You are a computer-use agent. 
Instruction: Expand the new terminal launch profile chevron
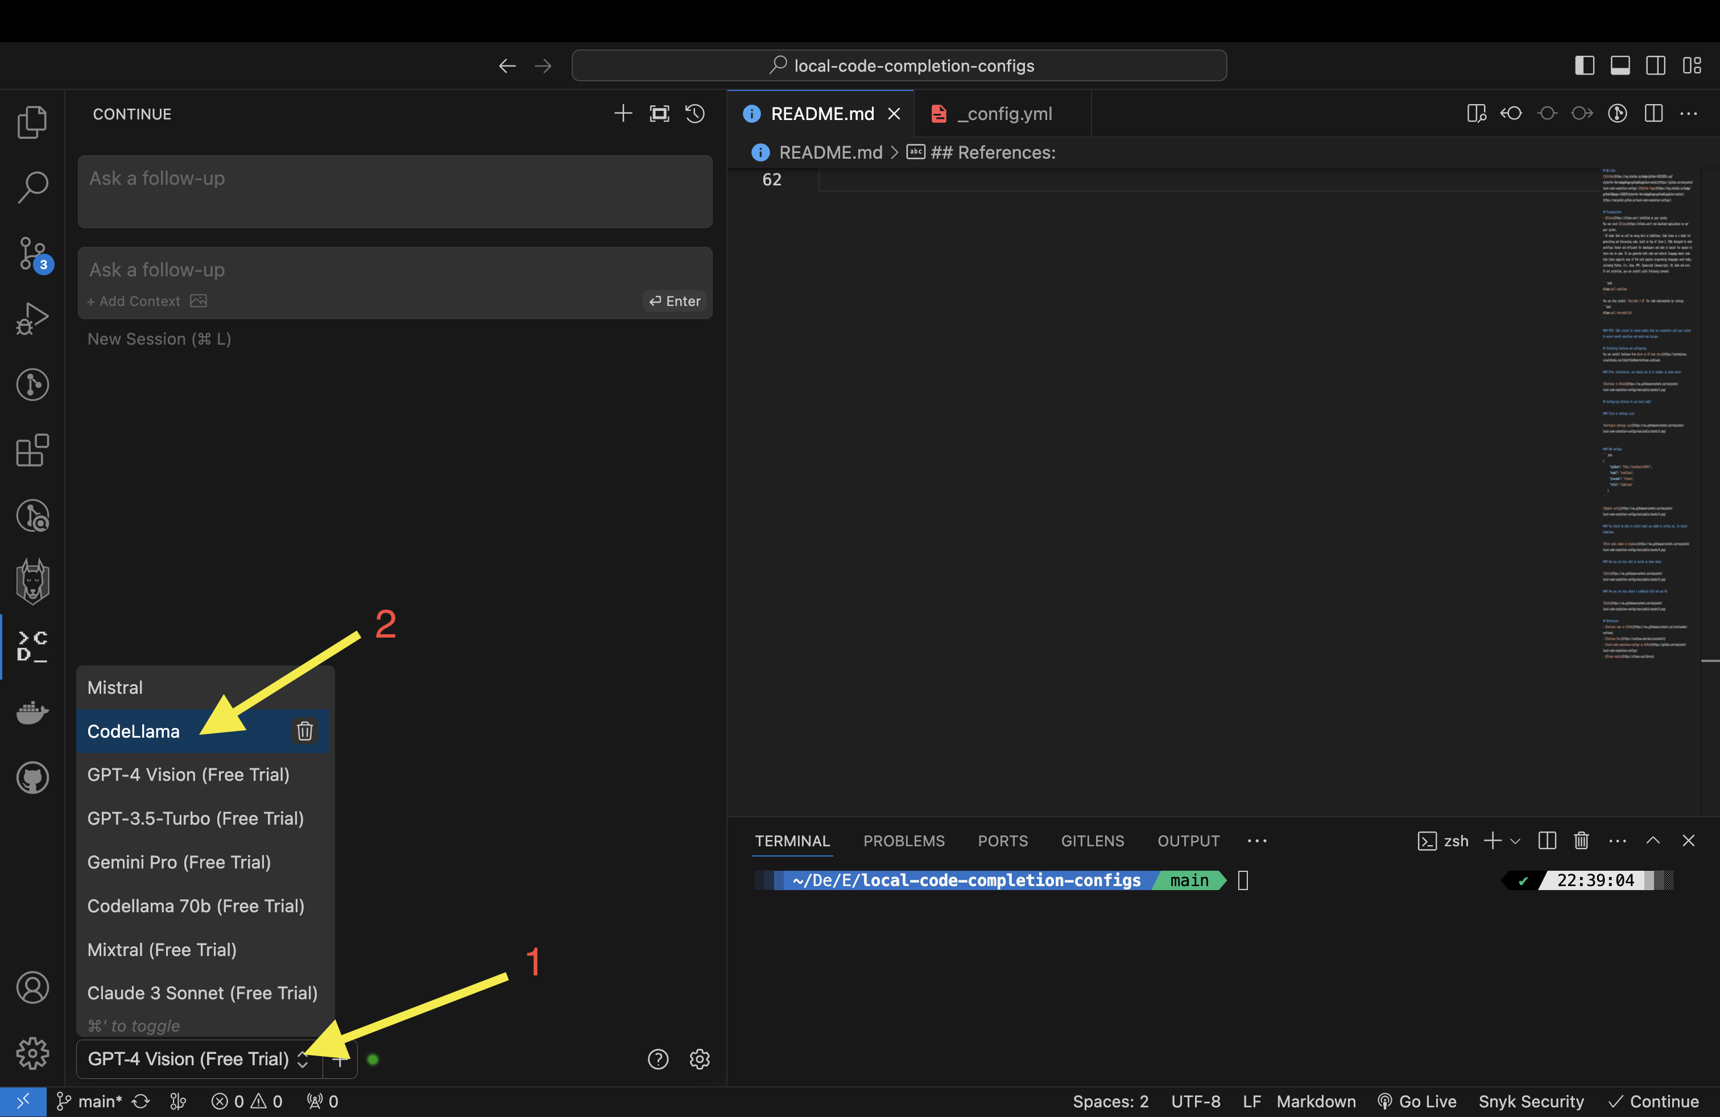pyautogui.click(x=1515, y=841)
